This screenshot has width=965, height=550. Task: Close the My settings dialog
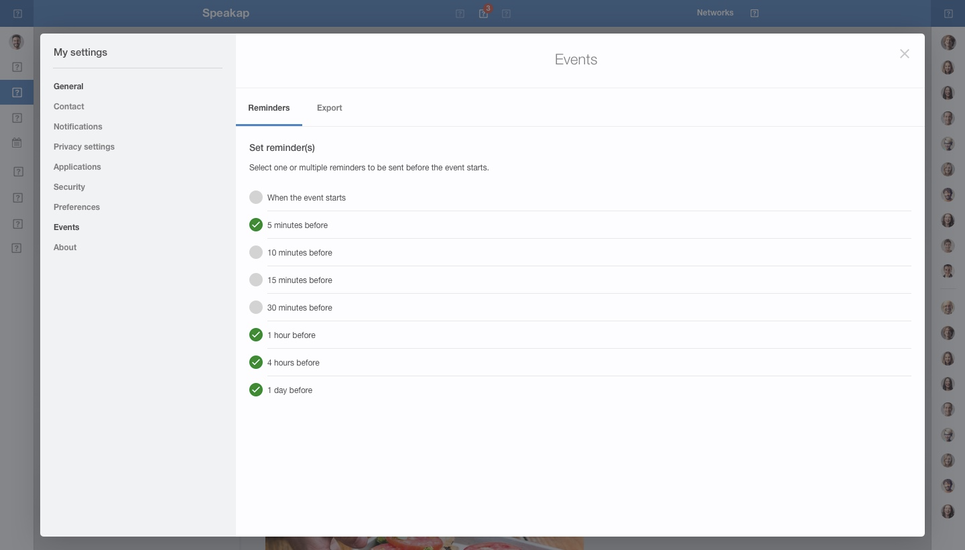click(x=905, y=54)
